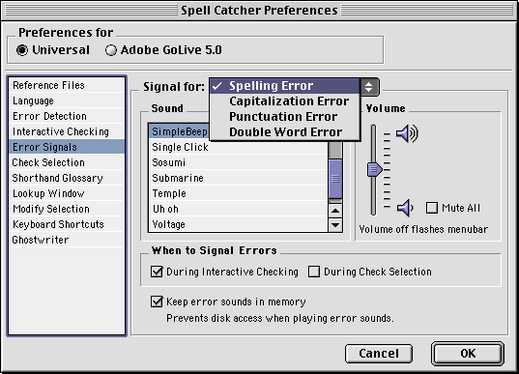Toggle During Interactive Checking checkbox
Image resolution: width=519 pixels, height=374 pixels.
point(157,272)
